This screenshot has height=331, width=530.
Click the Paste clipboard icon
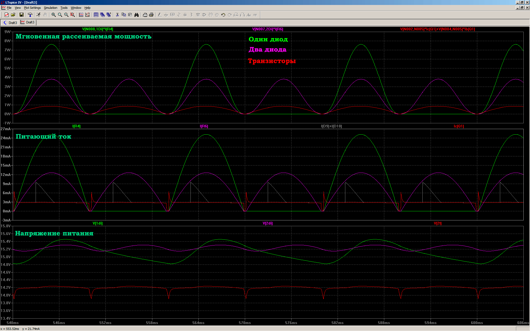[130, 15]
